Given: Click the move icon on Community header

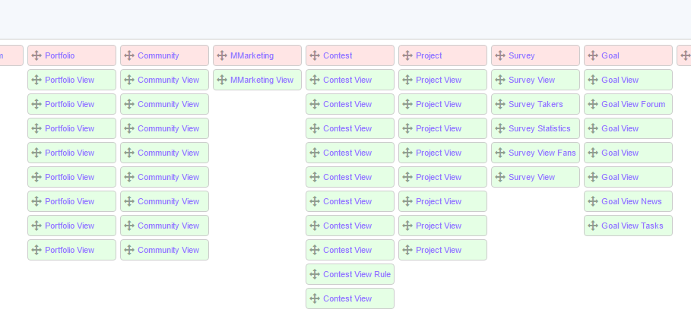Looking at the screenshot, I should [129, 55].
